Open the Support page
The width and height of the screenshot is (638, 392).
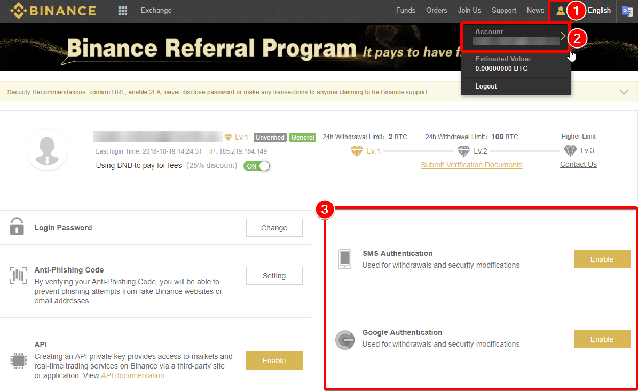(x=504, y=11)
